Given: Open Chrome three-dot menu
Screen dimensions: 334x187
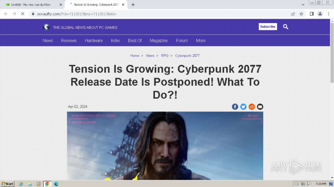Looking at the screenshot, I should point(329,14).
